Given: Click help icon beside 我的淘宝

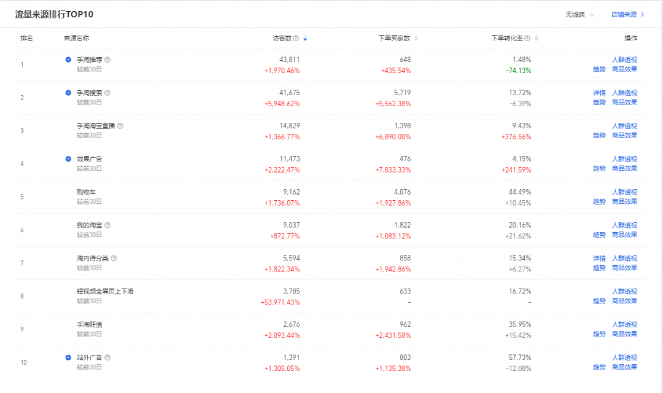Looking at the screenshot, I should pyautogui.click(x=107, y=225).
